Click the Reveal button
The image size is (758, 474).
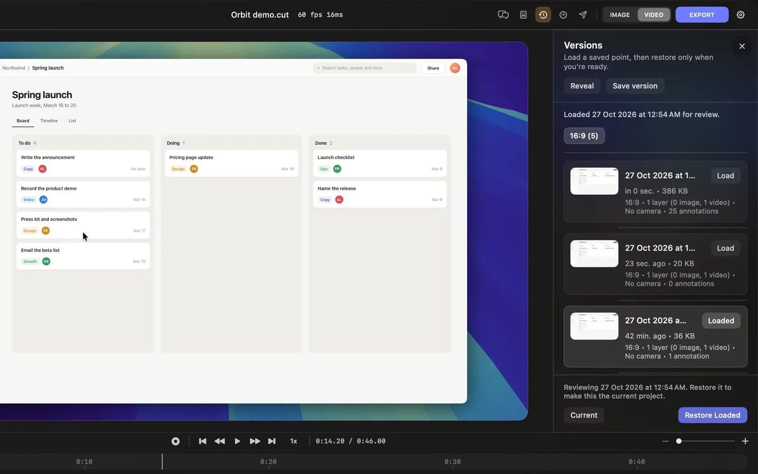point(582,86)
